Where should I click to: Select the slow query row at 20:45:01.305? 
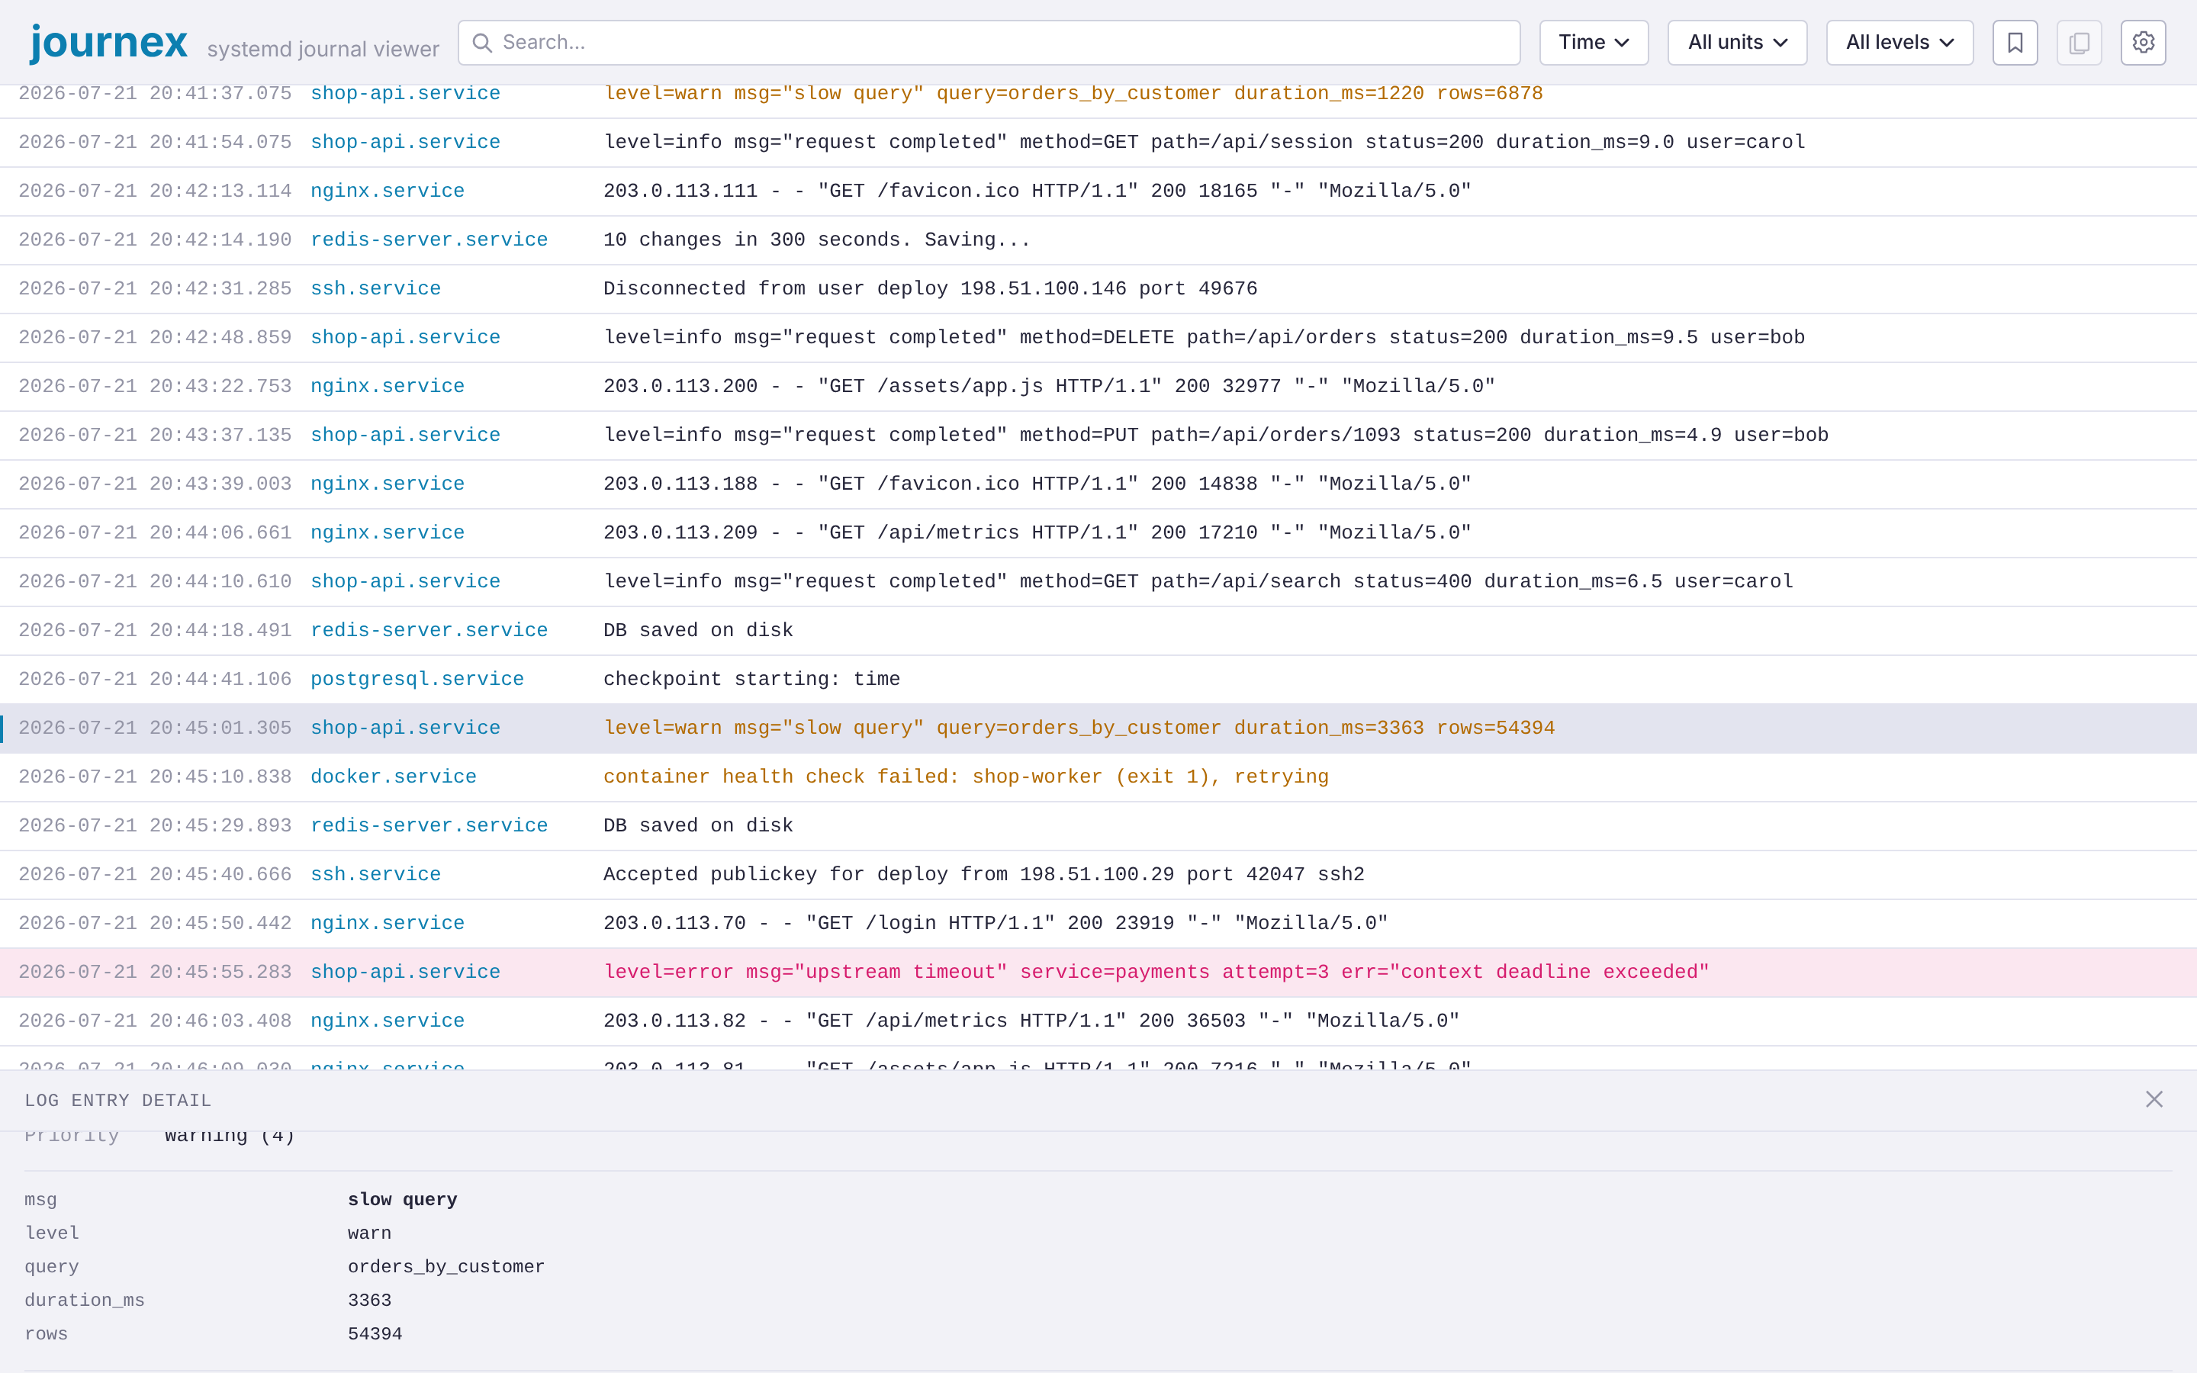click(1098, 728)
